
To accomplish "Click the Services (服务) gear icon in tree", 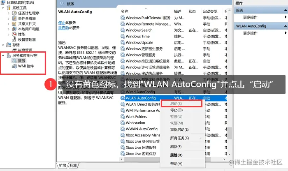I will 14,61.
